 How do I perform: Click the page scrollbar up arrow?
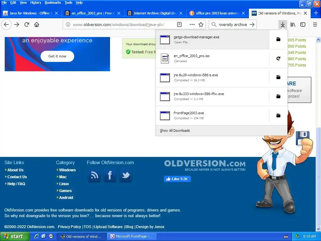click(318, 40)
